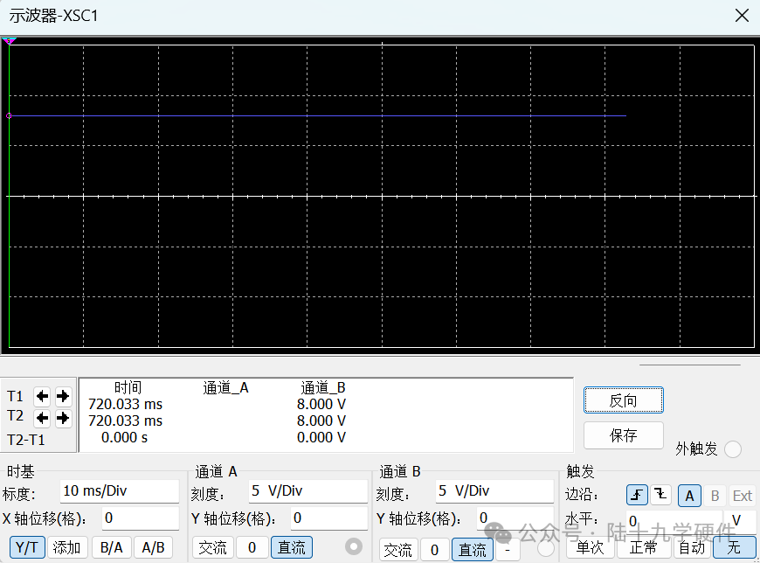This screenshot has width=760, height=563.
Task: Click Channel B terminal circle indicator
Action: (546, 548)
